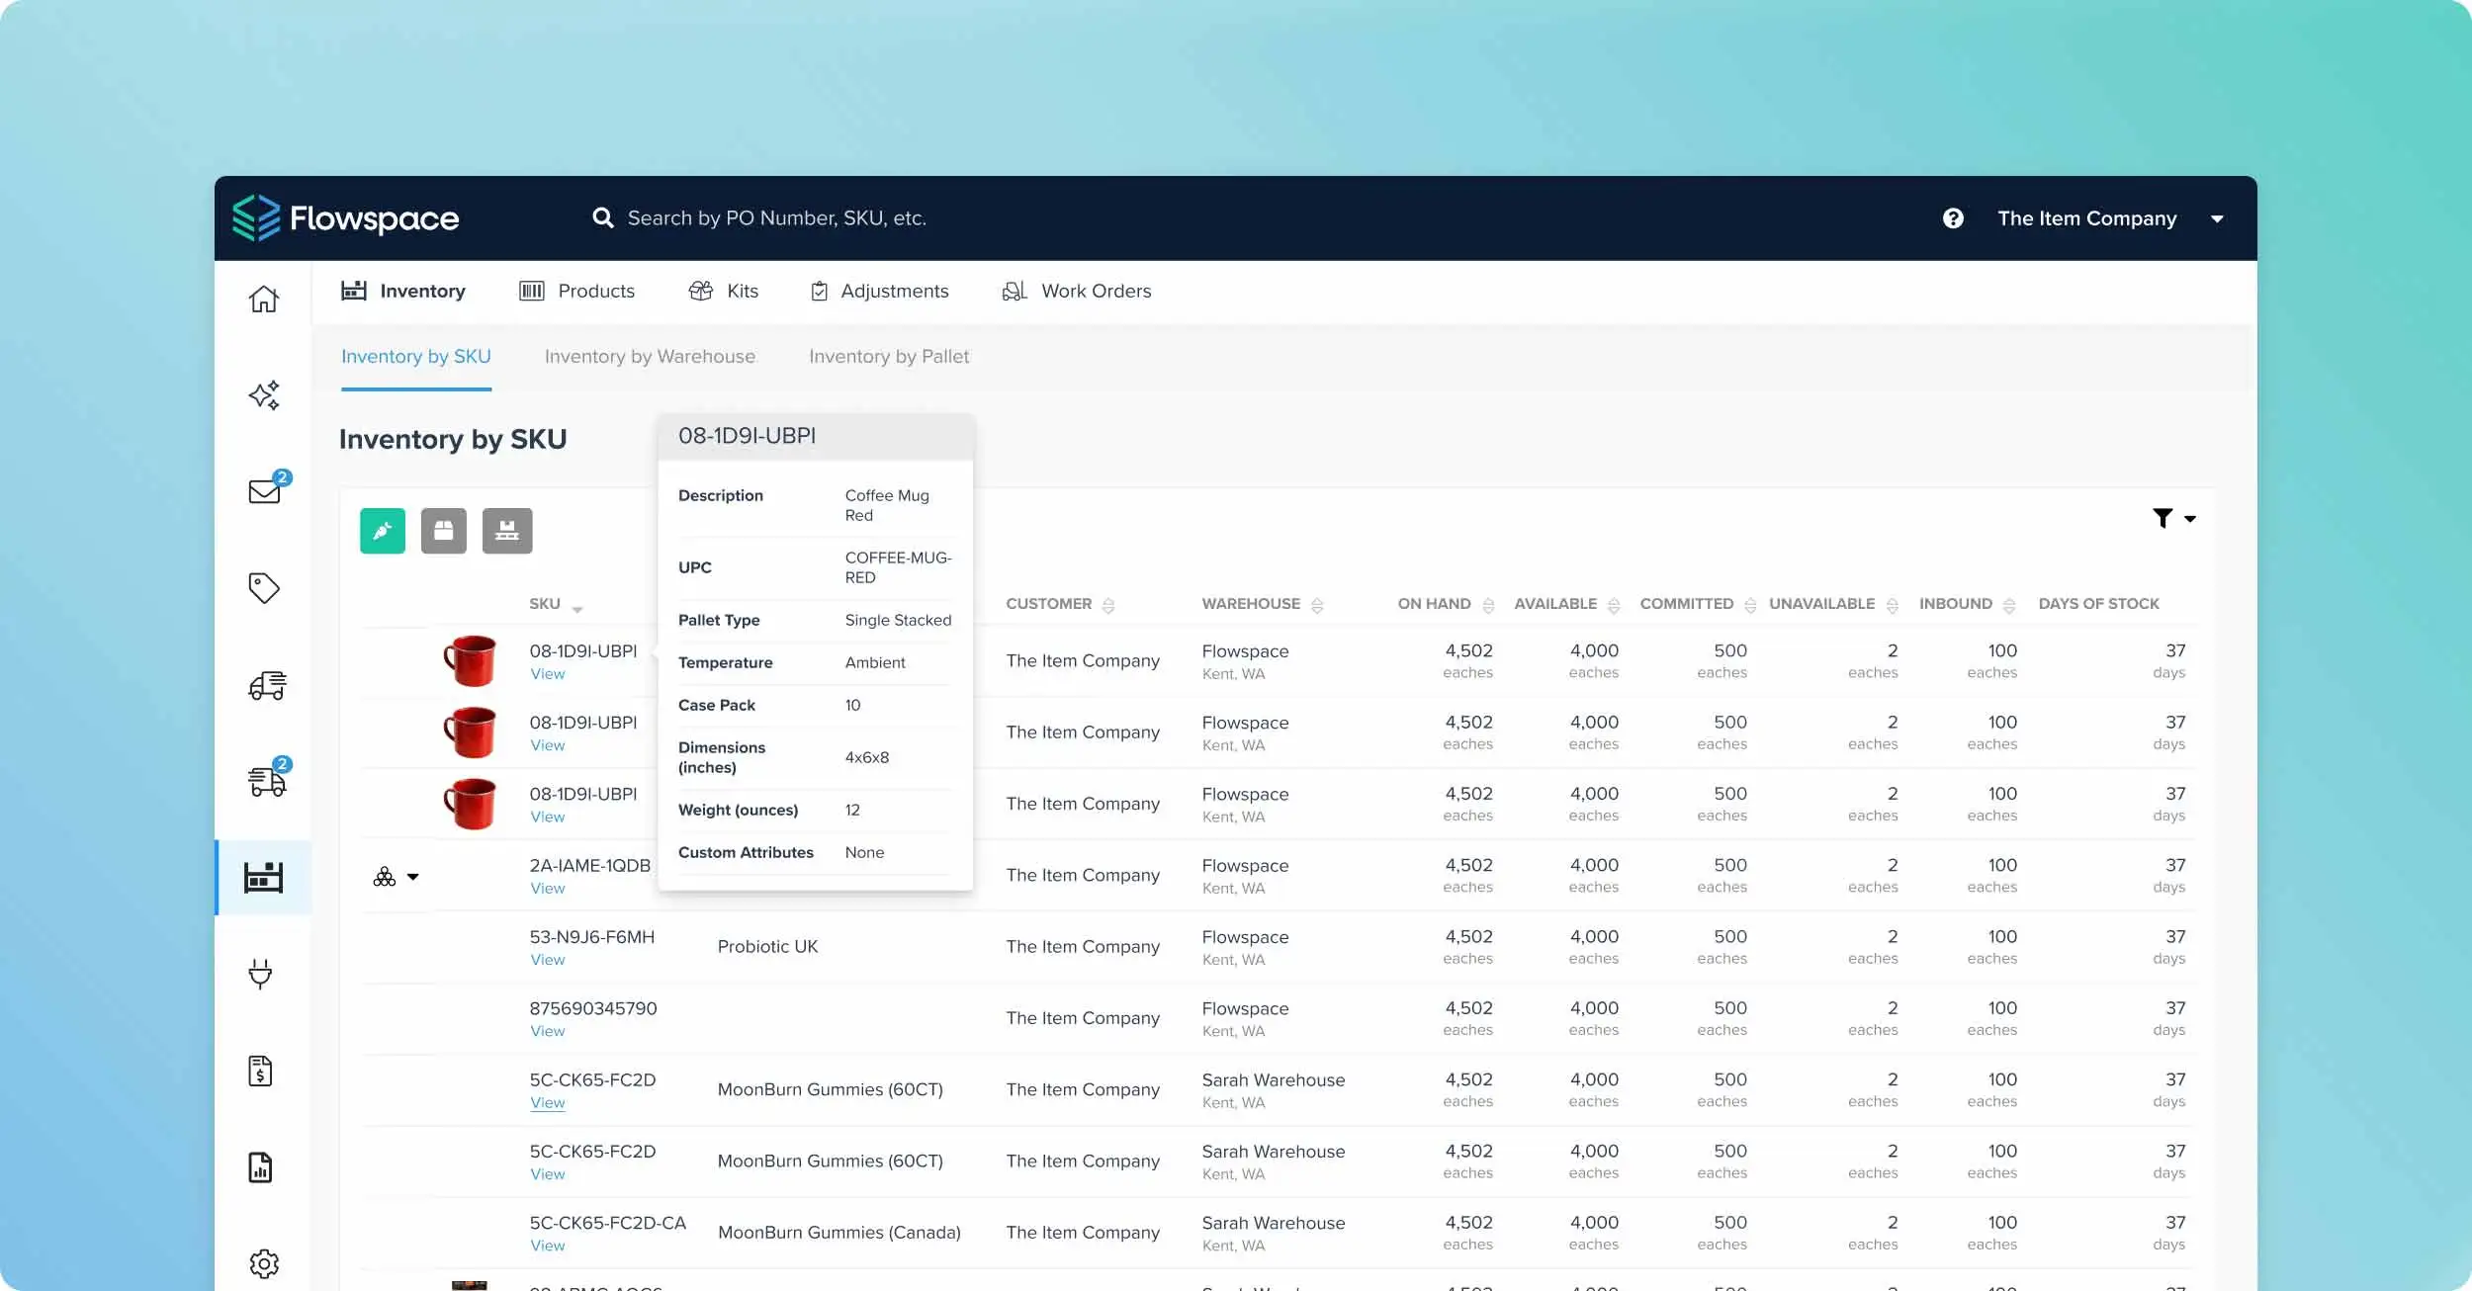Sort by the Committed column

pyautogui.click(x=1750, y=605)
